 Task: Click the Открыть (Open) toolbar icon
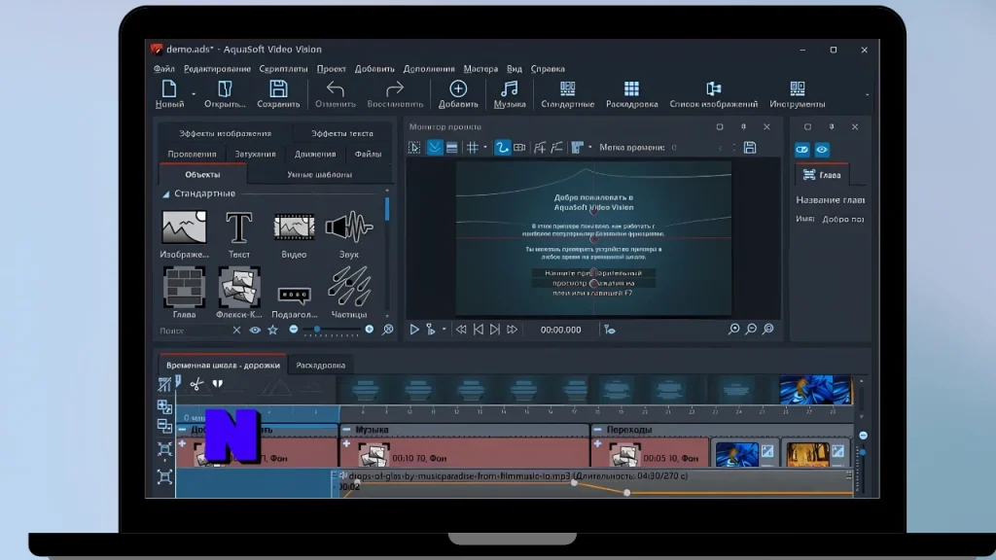(225, 88)
